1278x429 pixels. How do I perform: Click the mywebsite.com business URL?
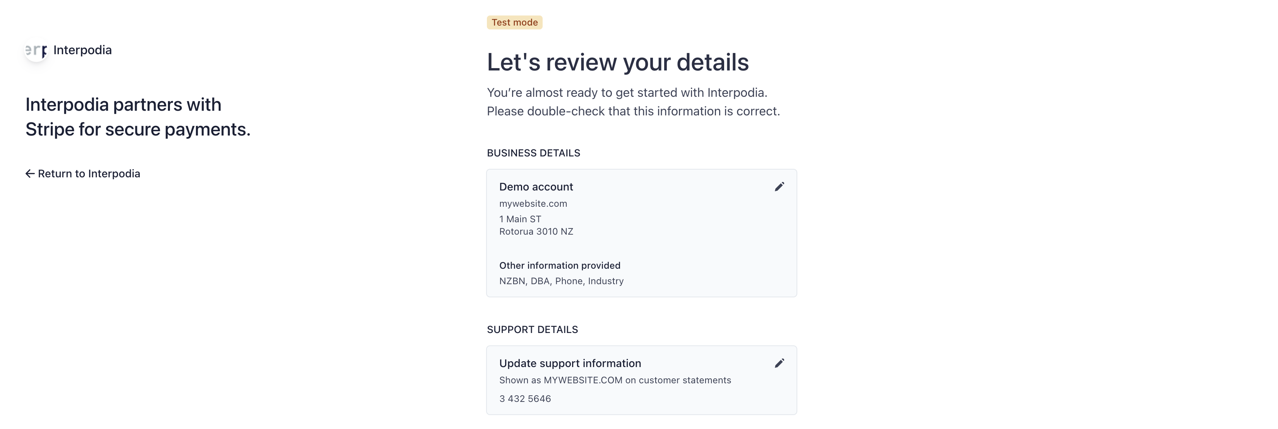[533, 204]
